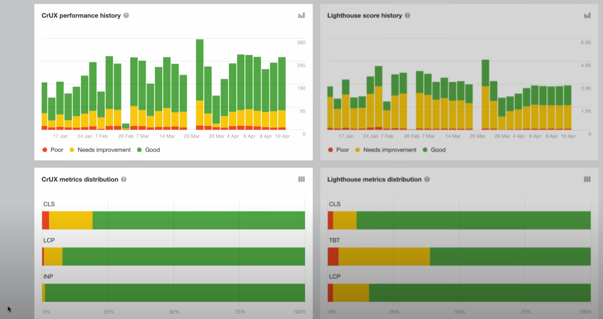Toggle Poor legend in CrUX performance history
Screen dimensions: 603x319
click(x=53, y=150)
